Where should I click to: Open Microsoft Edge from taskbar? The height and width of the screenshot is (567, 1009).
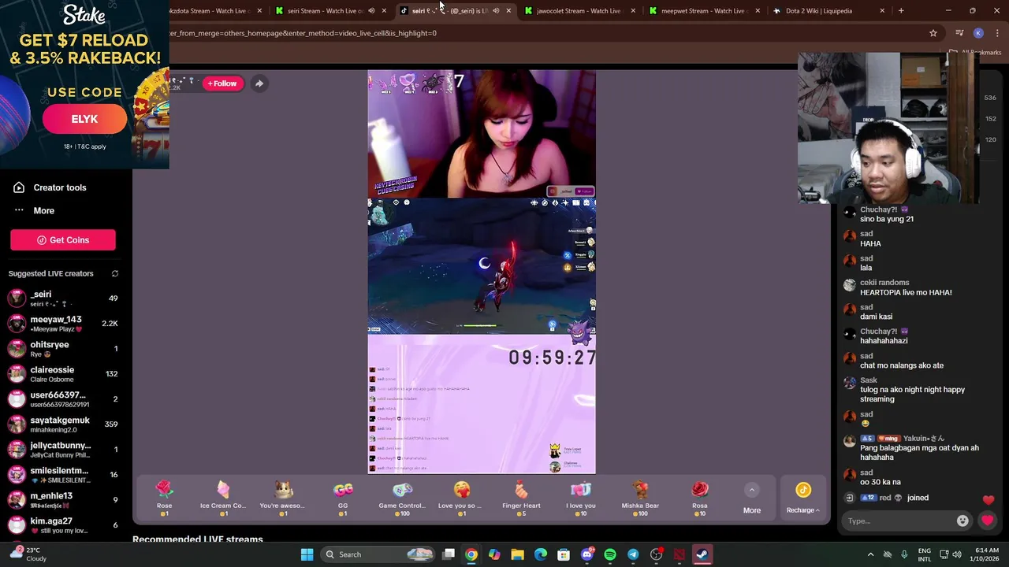coord(541,554)
